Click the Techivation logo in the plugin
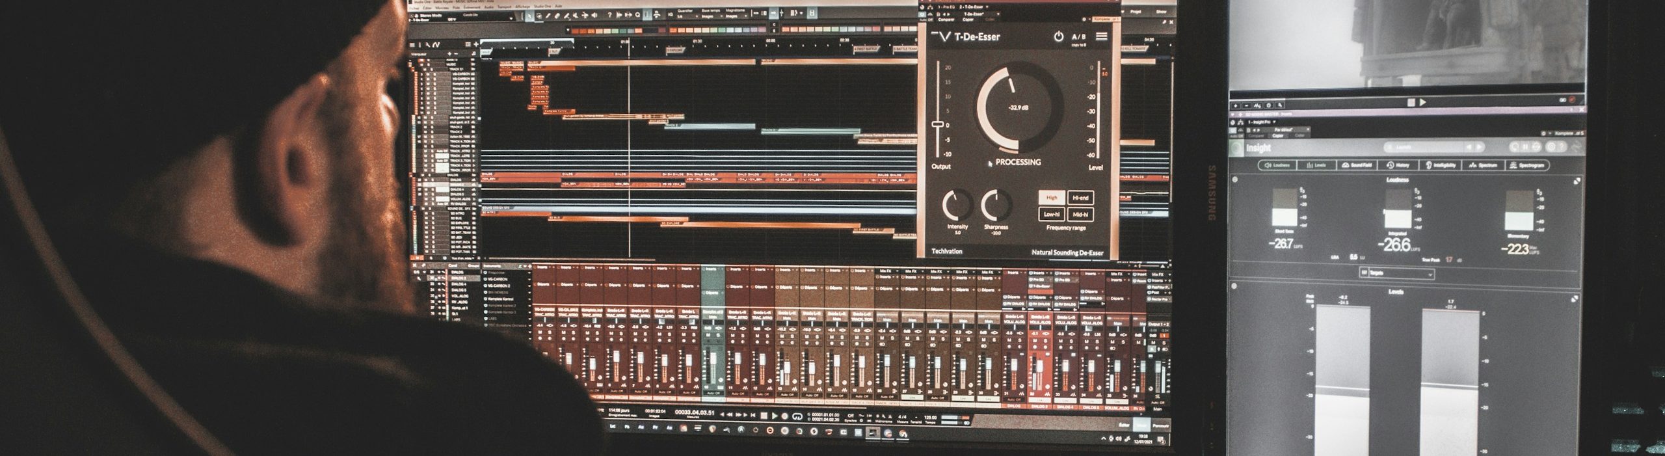Viewport: 1665px width, 456px height. [947, 251]
